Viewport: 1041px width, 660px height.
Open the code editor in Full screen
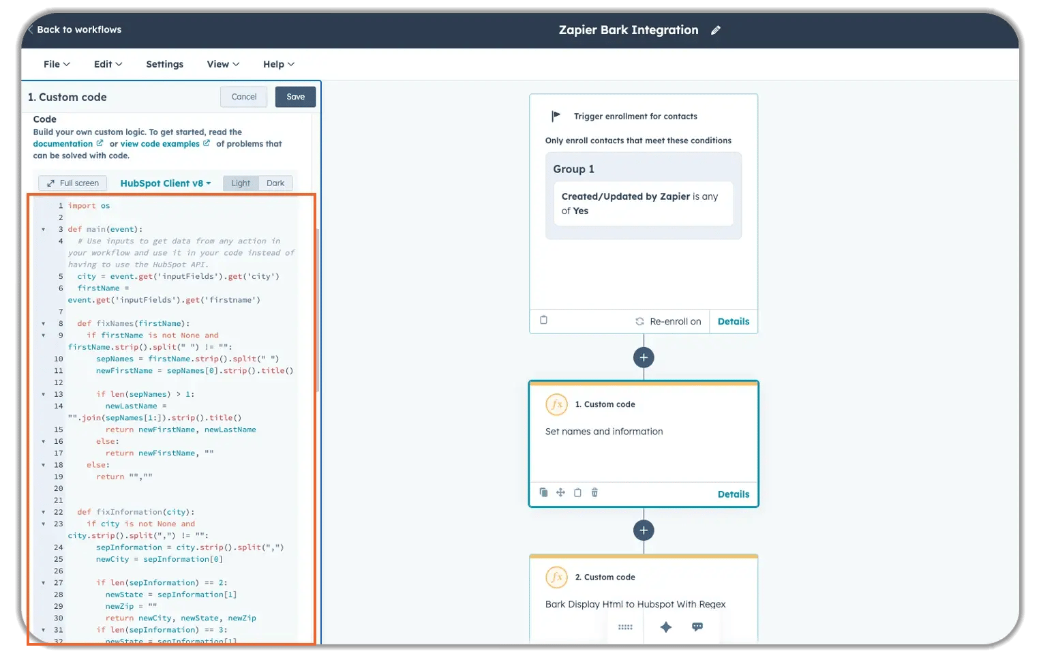[x=72, y=183]
